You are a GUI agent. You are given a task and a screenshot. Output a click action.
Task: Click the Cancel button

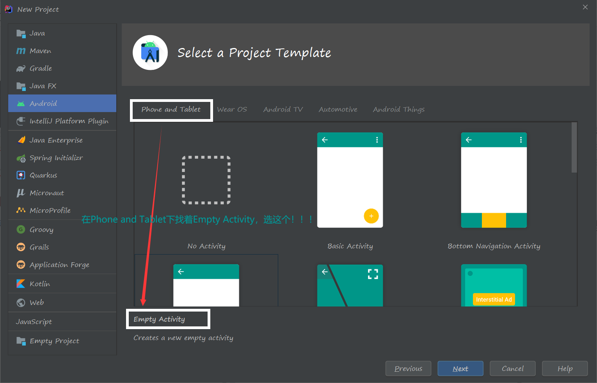[x=513, y=369]
